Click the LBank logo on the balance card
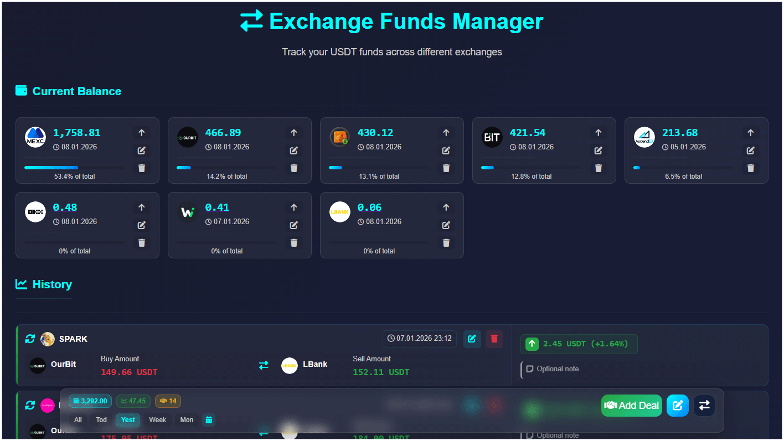This screenshot has height=441, width=784. coord(339,211)
